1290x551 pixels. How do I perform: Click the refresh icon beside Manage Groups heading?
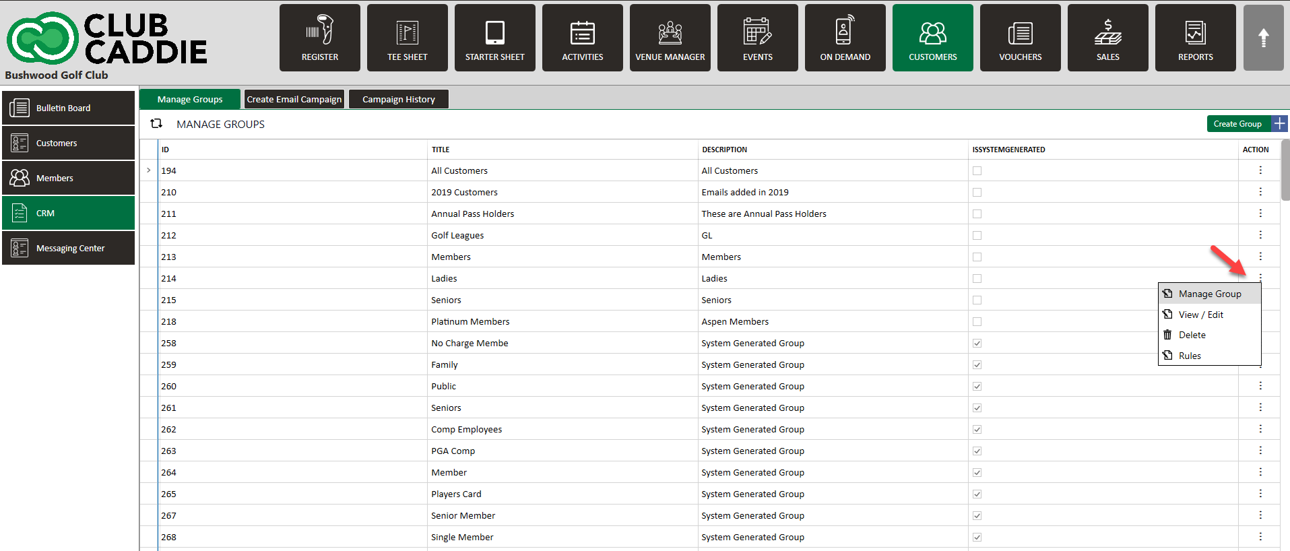pos(156,123)
